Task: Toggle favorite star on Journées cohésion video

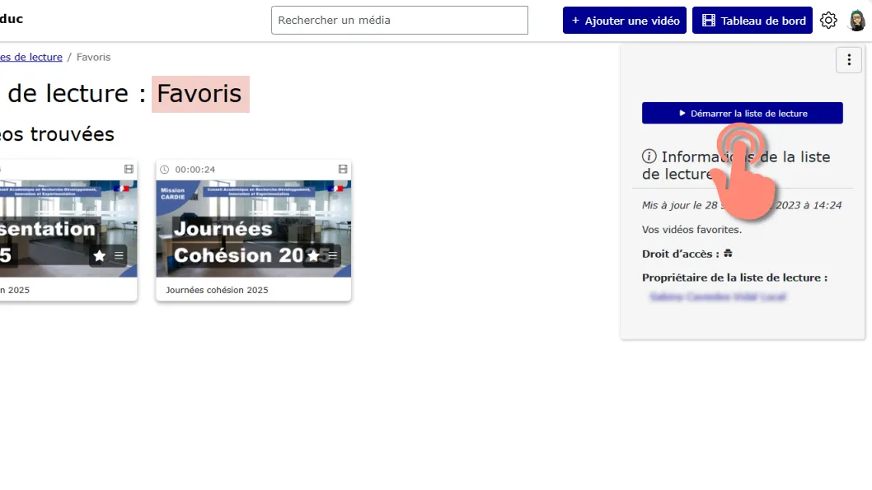Action: point(313,255)
